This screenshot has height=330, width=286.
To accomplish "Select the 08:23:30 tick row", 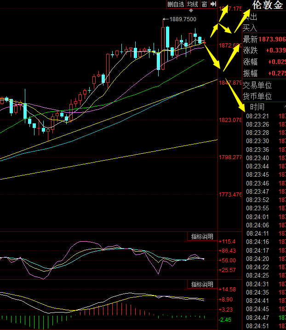I will 266,141.
